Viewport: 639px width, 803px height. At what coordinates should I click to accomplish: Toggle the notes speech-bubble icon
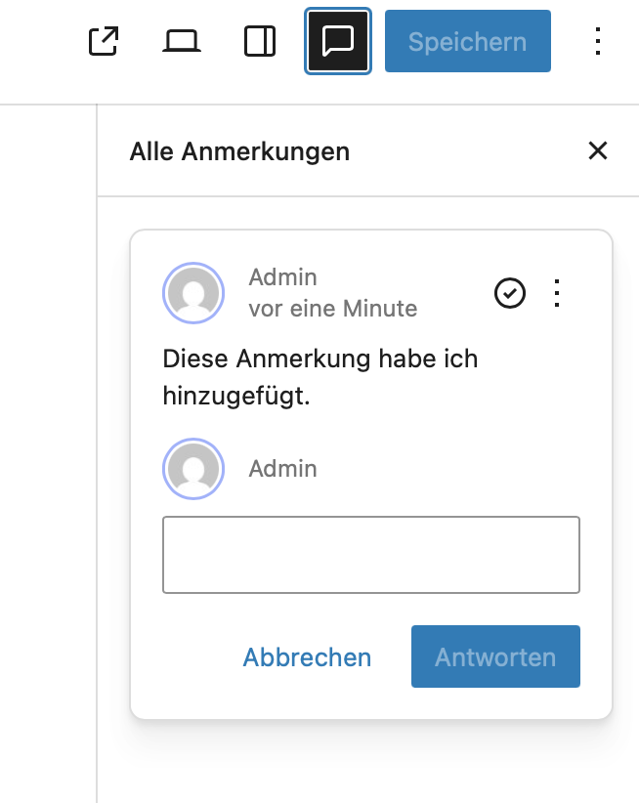pos(338,41)
